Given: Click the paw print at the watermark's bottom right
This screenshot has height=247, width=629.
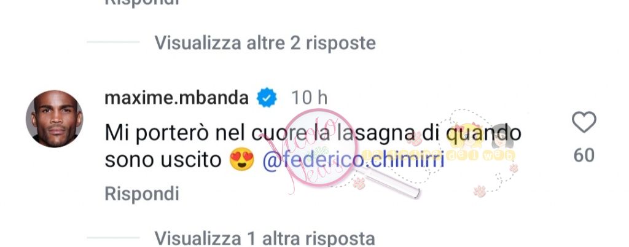Looking at the screenshot, I should point(479,191).
